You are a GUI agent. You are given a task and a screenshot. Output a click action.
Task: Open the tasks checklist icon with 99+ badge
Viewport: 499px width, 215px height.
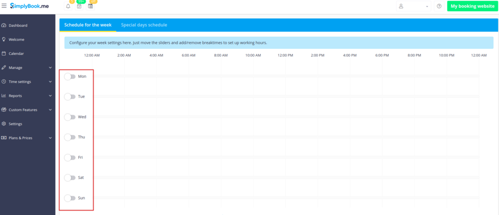[x=79, y=6]
